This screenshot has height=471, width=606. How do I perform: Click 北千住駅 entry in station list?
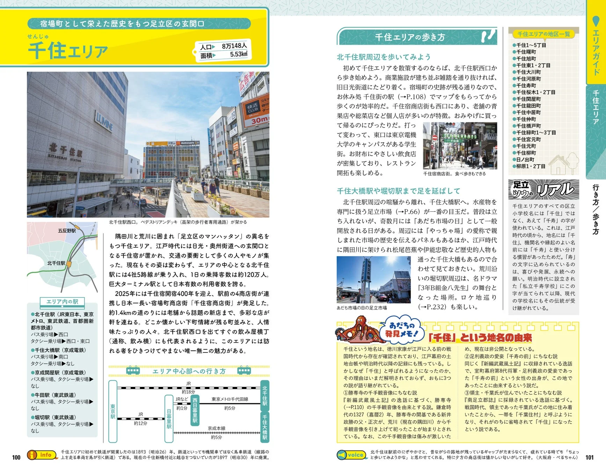point(62,321)
